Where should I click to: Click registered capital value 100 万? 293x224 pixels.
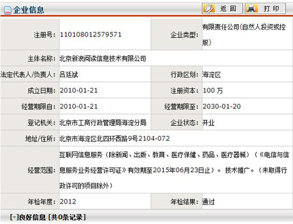213,91
